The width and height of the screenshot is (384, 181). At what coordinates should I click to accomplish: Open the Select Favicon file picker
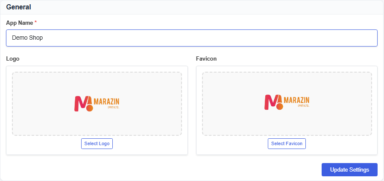pyautogui.click(x=287, y=143)
